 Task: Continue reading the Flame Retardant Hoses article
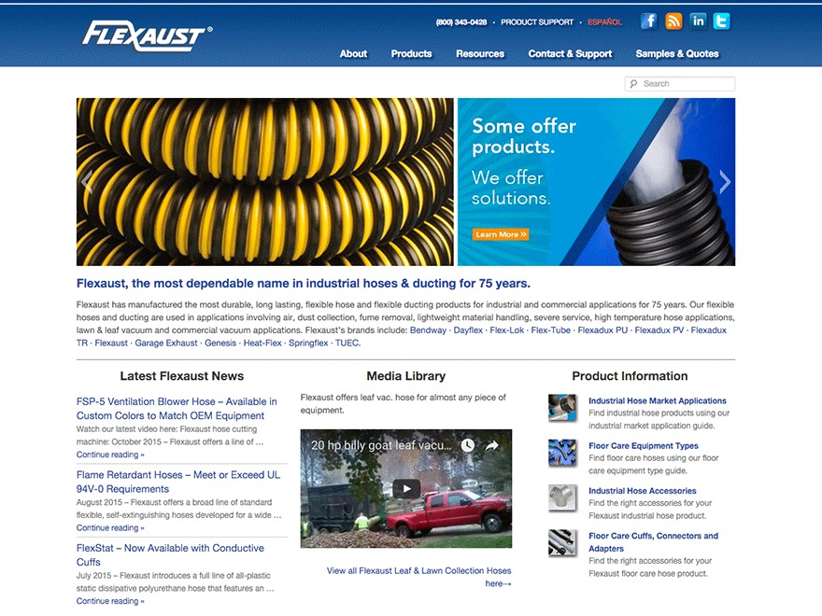point(110,528)
